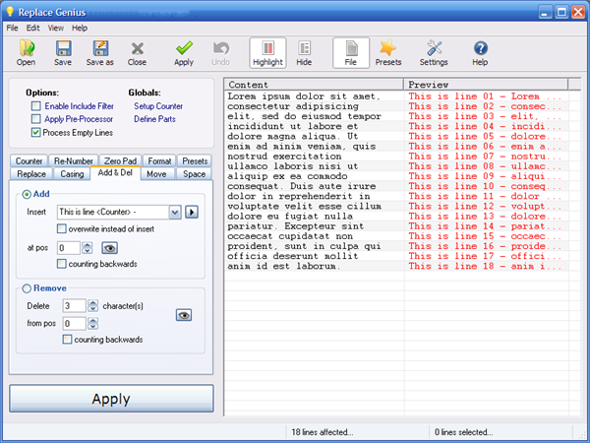Image resolution: width=590 pixels, height=443 pixels.
Task: Click the large Apply button
Action: [110, 400]
